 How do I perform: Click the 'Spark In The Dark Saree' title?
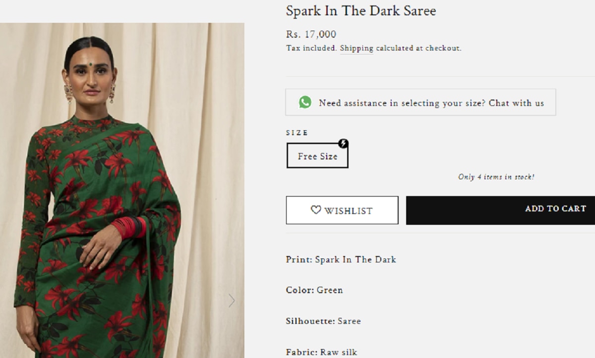pyautogui.click(x=360, y=11)
